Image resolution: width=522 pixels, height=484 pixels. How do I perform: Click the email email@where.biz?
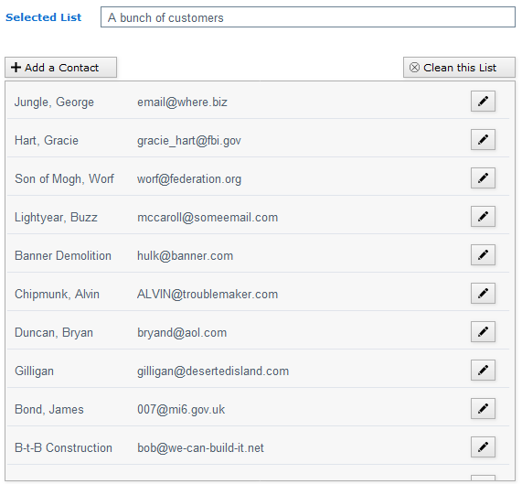point(182,102)
